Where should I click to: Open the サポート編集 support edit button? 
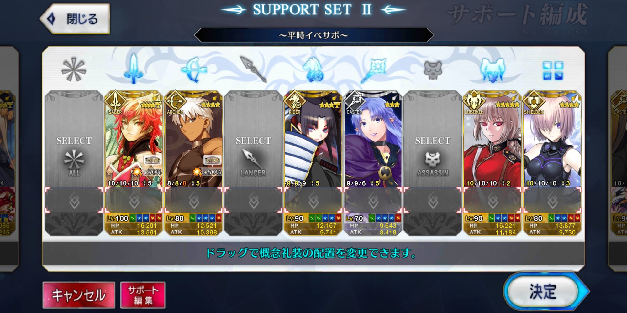pyautogui.click(x=143, y=295)
